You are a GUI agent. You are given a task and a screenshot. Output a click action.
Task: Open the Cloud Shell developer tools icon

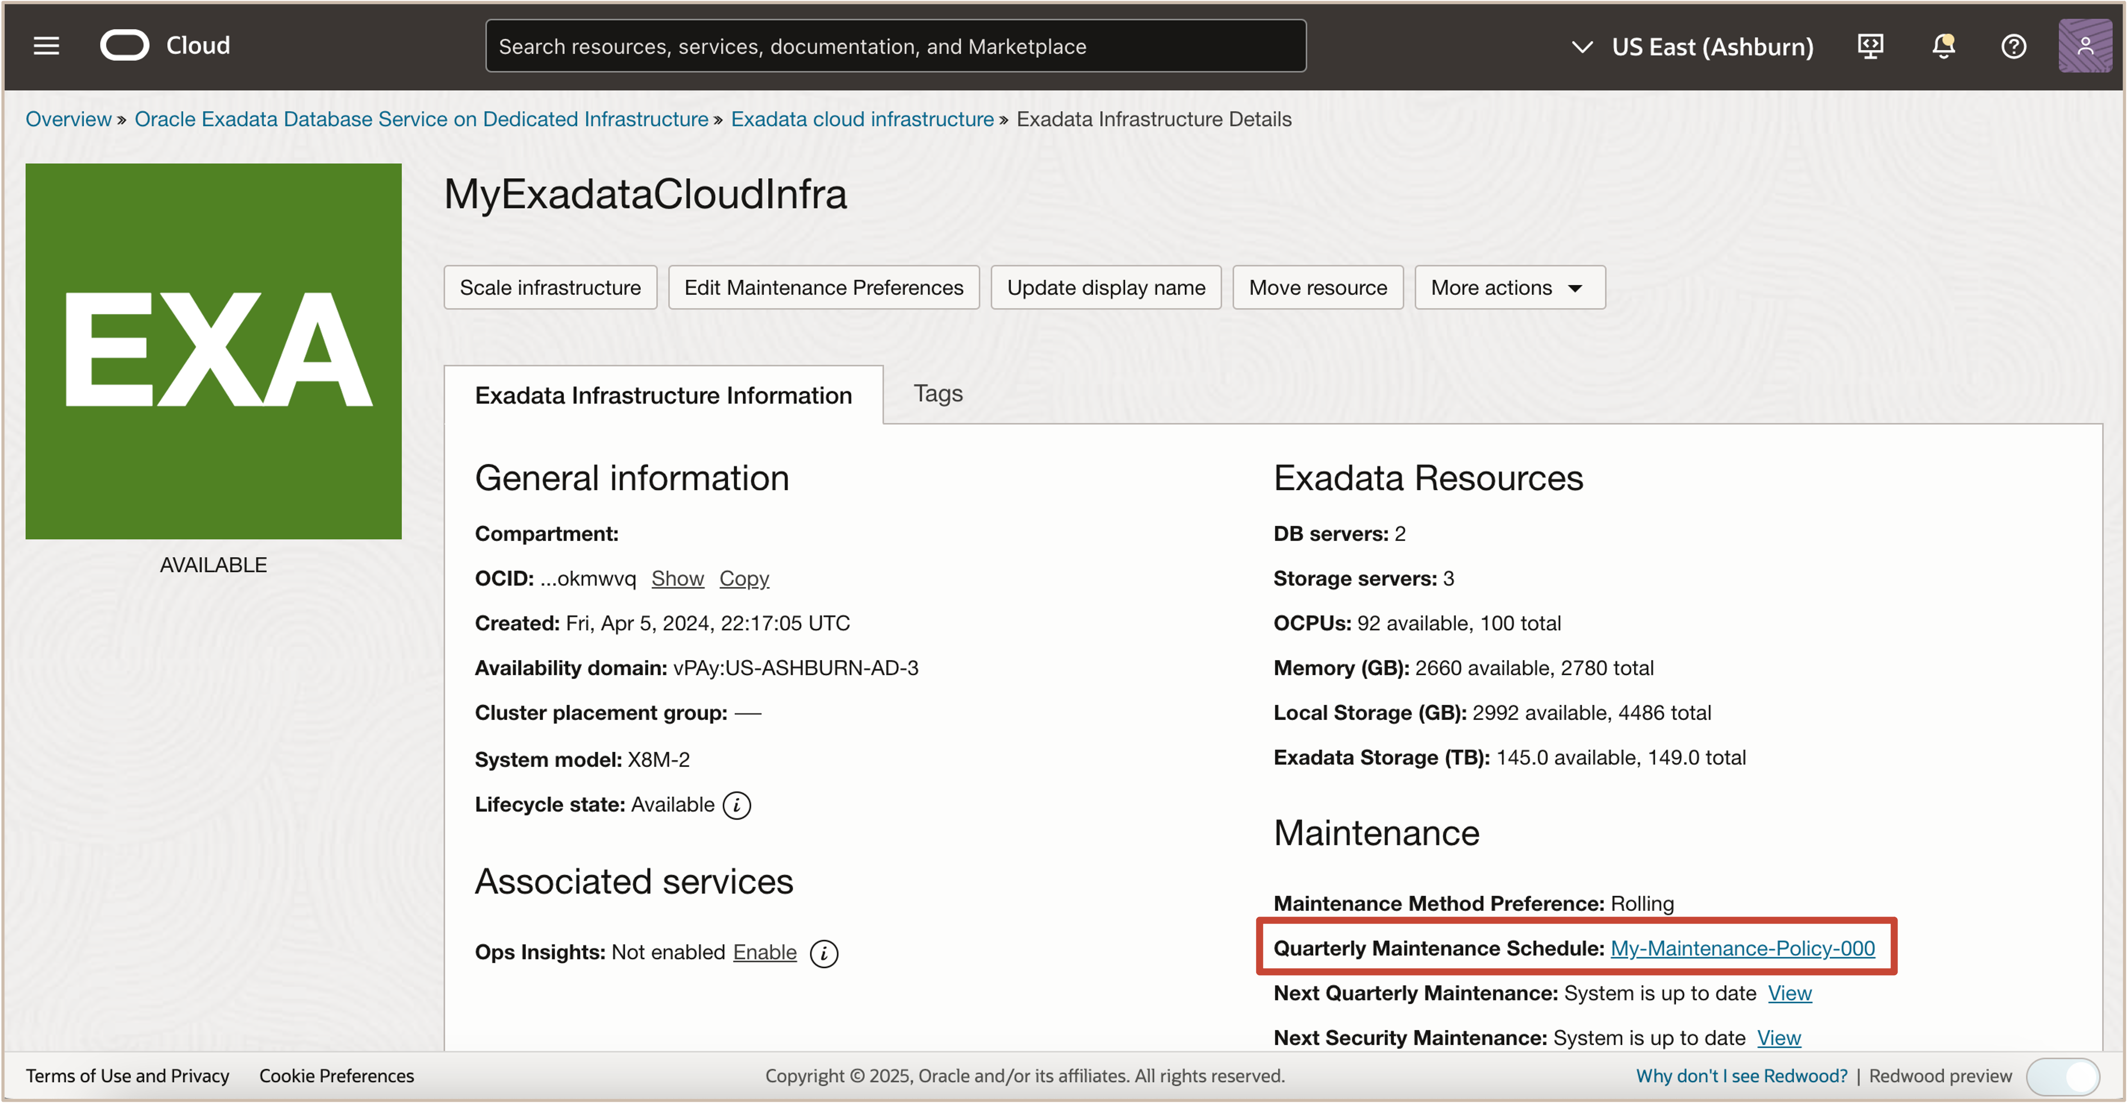(1869, 46)
